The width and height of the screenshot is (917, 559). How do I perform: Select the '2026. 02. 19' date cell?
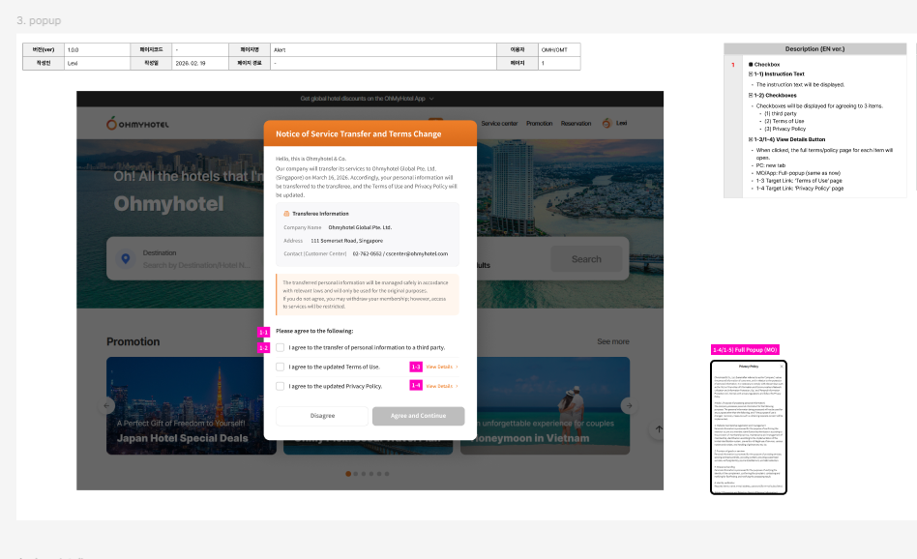200,63
